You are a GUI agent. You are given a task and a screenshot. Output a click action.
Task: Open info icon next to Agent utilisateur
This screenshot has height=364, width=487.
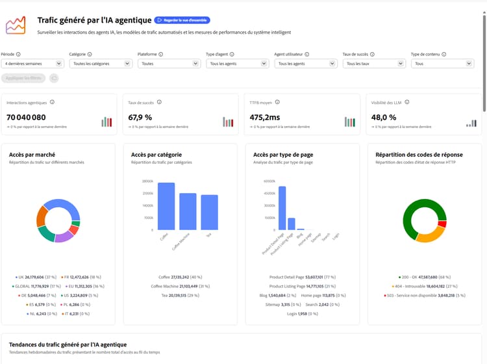(307, 54)
